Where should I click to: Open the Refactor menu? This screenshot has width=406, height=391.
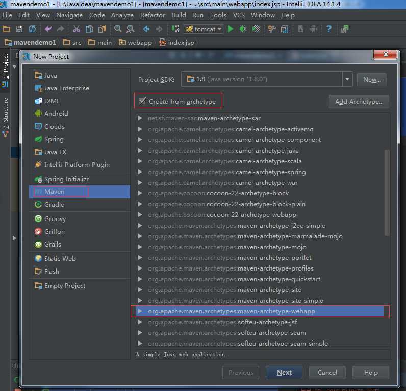tap(153, 15)
